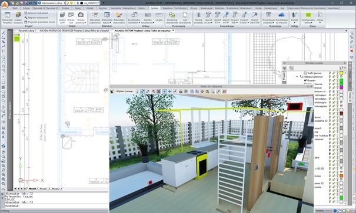Screen dimensions: 356x213
Task: Toggle lightbulb visibility for Szafki gazowe
Action: click(330, 73)
